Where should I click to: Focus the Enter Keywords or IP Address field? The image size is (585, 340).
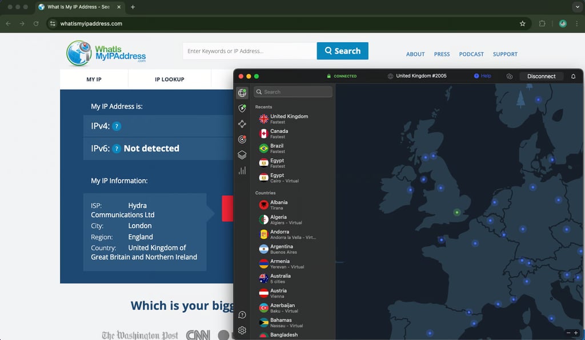click(x=250, y=51)
